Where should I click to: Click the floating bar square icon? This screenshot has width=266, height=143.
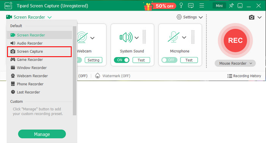240,6
